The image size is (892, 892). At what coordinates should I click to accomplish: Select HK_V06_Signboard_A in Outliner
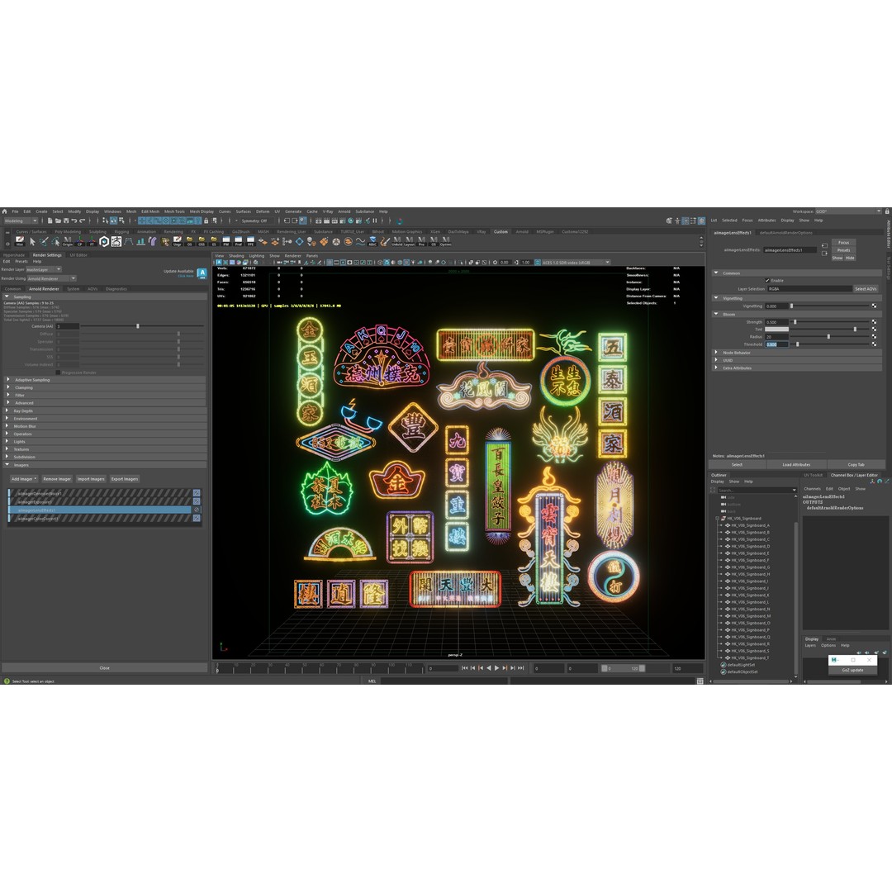[750, 525]
